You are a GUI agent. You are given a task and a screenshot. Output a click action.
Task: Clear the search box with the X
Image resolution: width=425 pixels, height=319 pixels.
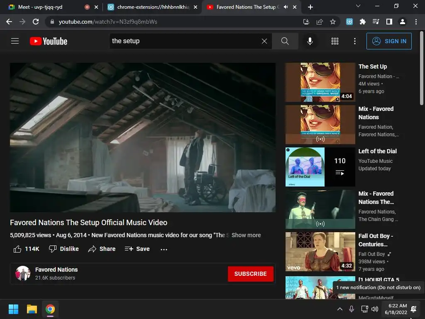coord(264,41)
